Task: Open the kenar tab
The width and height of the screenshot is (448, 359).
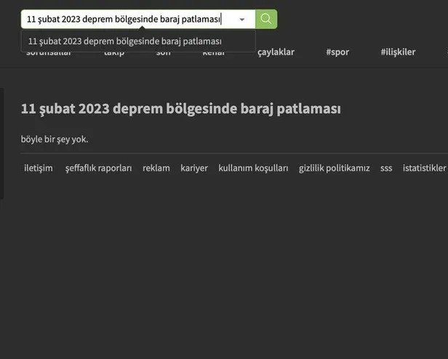Action: 213,53
